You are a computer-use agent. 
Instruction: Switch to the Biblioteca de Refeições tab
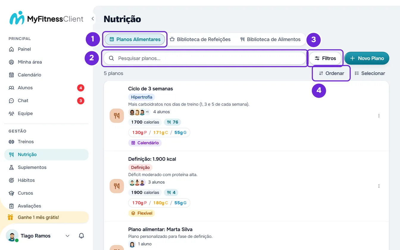[x=200, y=39]
